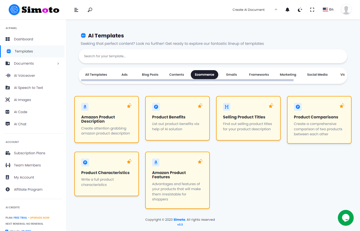Screen dimensions: 360x231
Task: Collapse the sidebar with the menu lines icon
Action: 76,10
